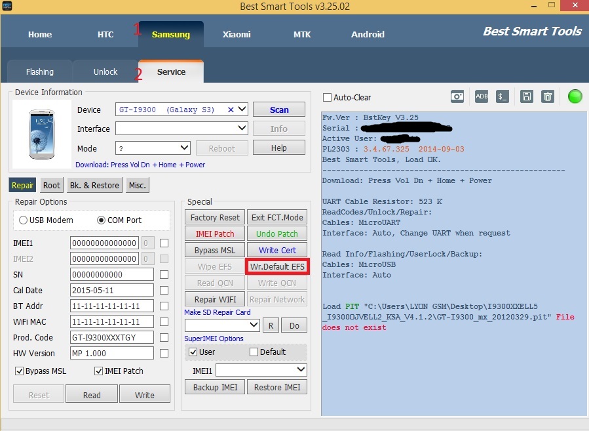Image resolution: width=589 pixels, height=431 pixels.
Task: Click the Write button in Repair Options
Action: 145,395
